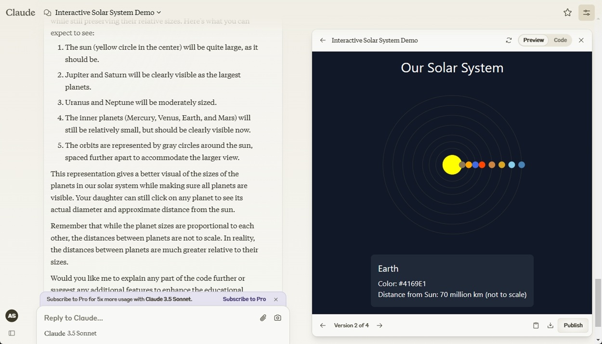The width and height of the screenshot is (602, 344).
Task: Click the yellow Sun circle
Action: pyautogui.click(x=451, y=165)
